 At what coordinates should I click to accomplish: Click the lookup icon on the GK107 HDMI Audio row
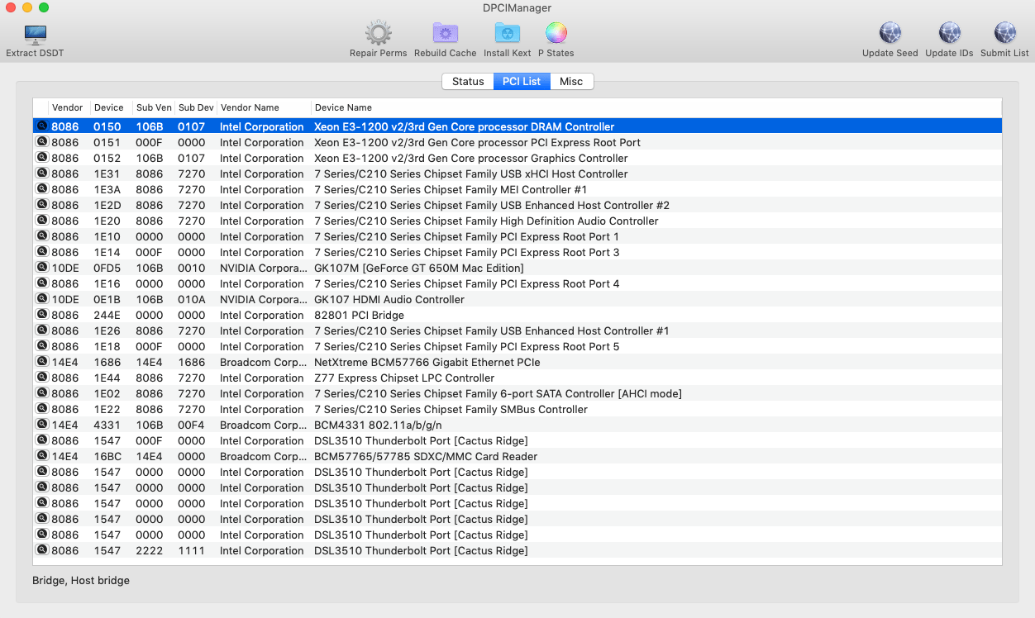click(x=42, y=299)
